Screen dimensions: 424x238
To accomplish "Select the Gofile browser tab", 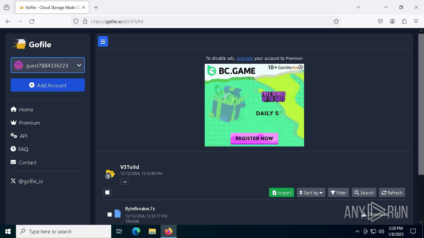I will (52, 7).
